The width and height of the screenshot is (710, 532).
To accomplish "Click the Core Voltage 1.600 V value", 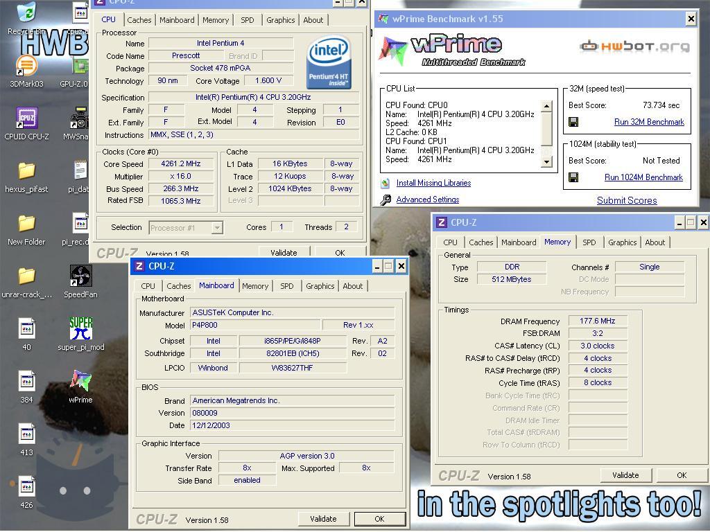I will tap(268, 80).
